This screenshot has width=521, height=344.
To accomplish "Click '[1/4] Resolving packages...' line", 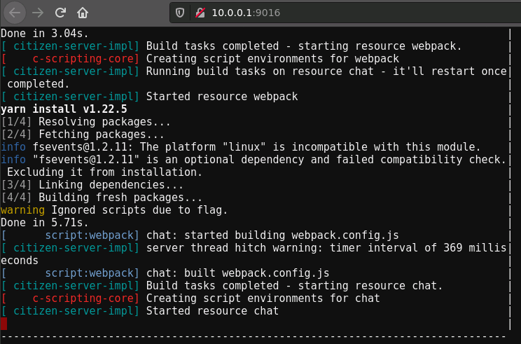I will (x=85, y=122).
